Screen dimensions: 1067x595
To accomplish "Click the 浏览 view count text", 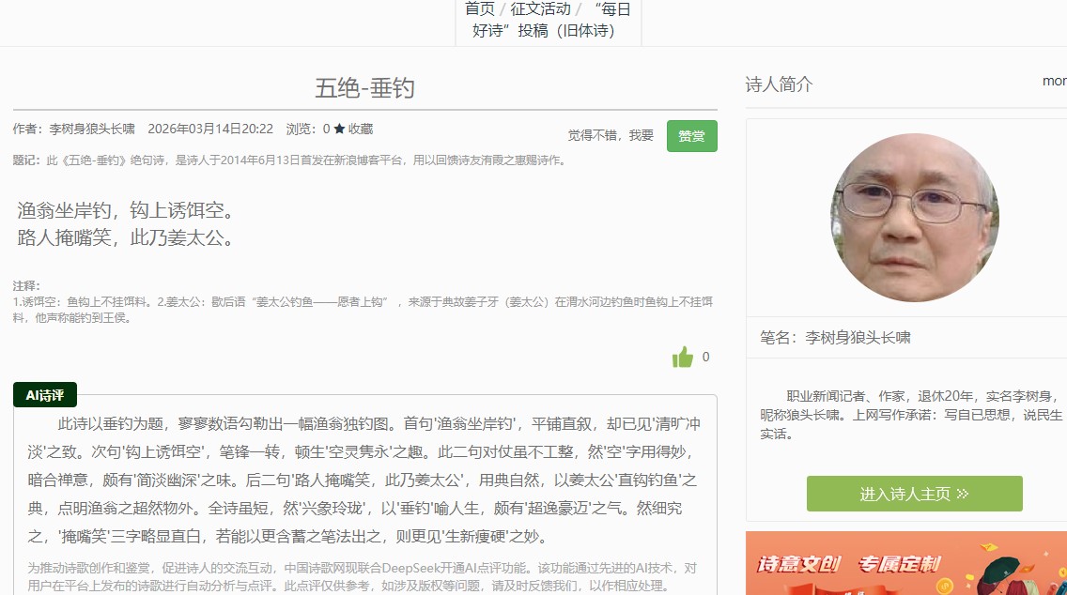I will tap(307, 130).
